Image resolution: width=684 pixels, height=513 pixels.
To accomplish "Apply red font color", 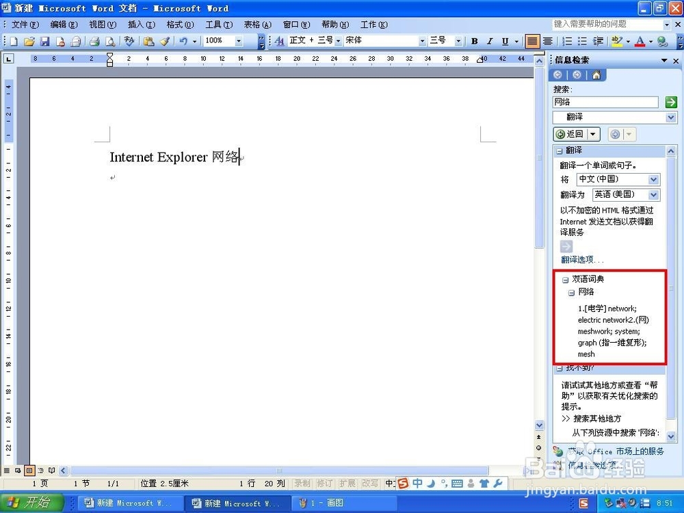I will [640, 41].
